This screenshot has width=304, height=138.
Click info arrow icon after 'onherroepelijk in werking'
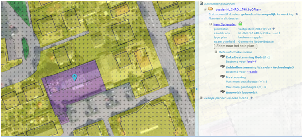(x=297, y=14)
